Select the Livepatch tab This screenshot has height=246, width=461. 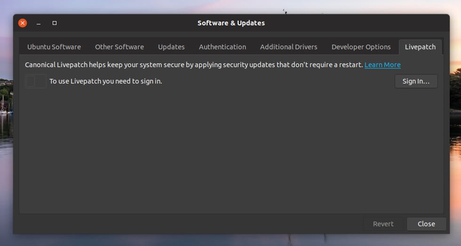420,47
